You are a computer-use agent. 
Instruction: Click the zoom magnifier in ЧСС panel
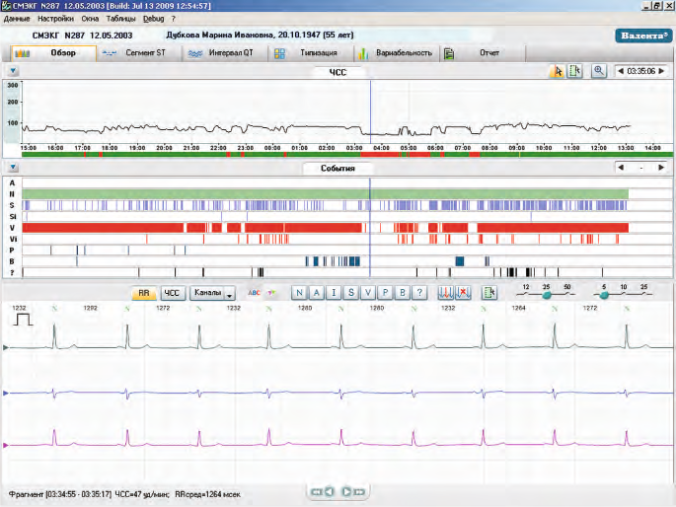[598, 71]
